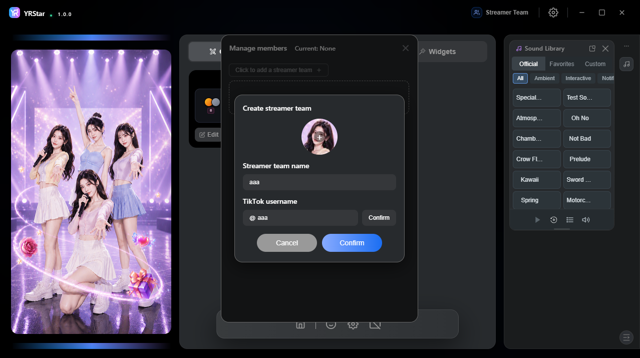
Task: Click the replay loop icon
Action: (553, 220)
